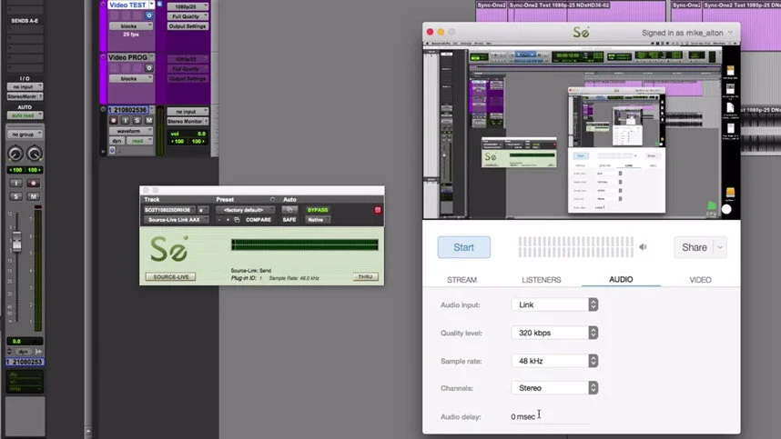Open Video TEST track name menu arrow
Image resolution: width=781 pixels, height=439 pixels.
coord(152,5)
